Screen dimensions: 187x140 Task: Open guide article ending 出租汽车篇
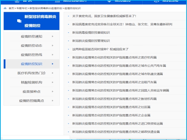(114, 82)
